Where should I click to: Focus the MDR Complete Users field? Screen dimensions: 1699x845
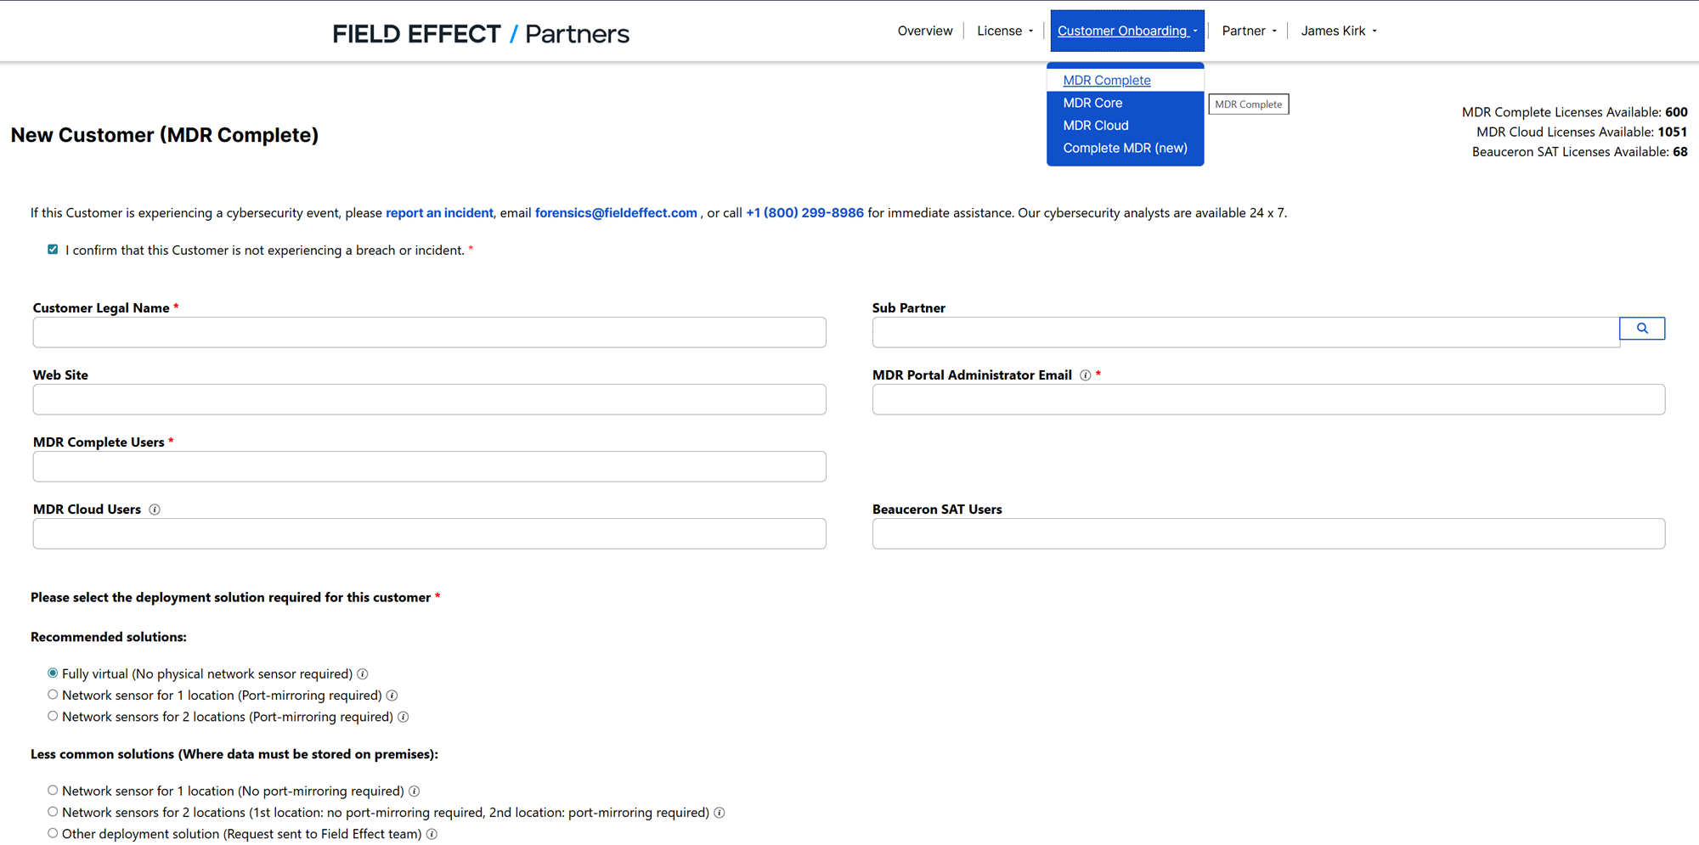[x=429, y=466]
